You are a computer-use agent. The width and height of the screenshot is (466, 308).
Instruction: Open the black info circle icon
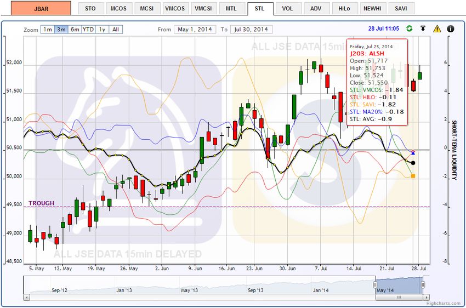pos(451,29)
